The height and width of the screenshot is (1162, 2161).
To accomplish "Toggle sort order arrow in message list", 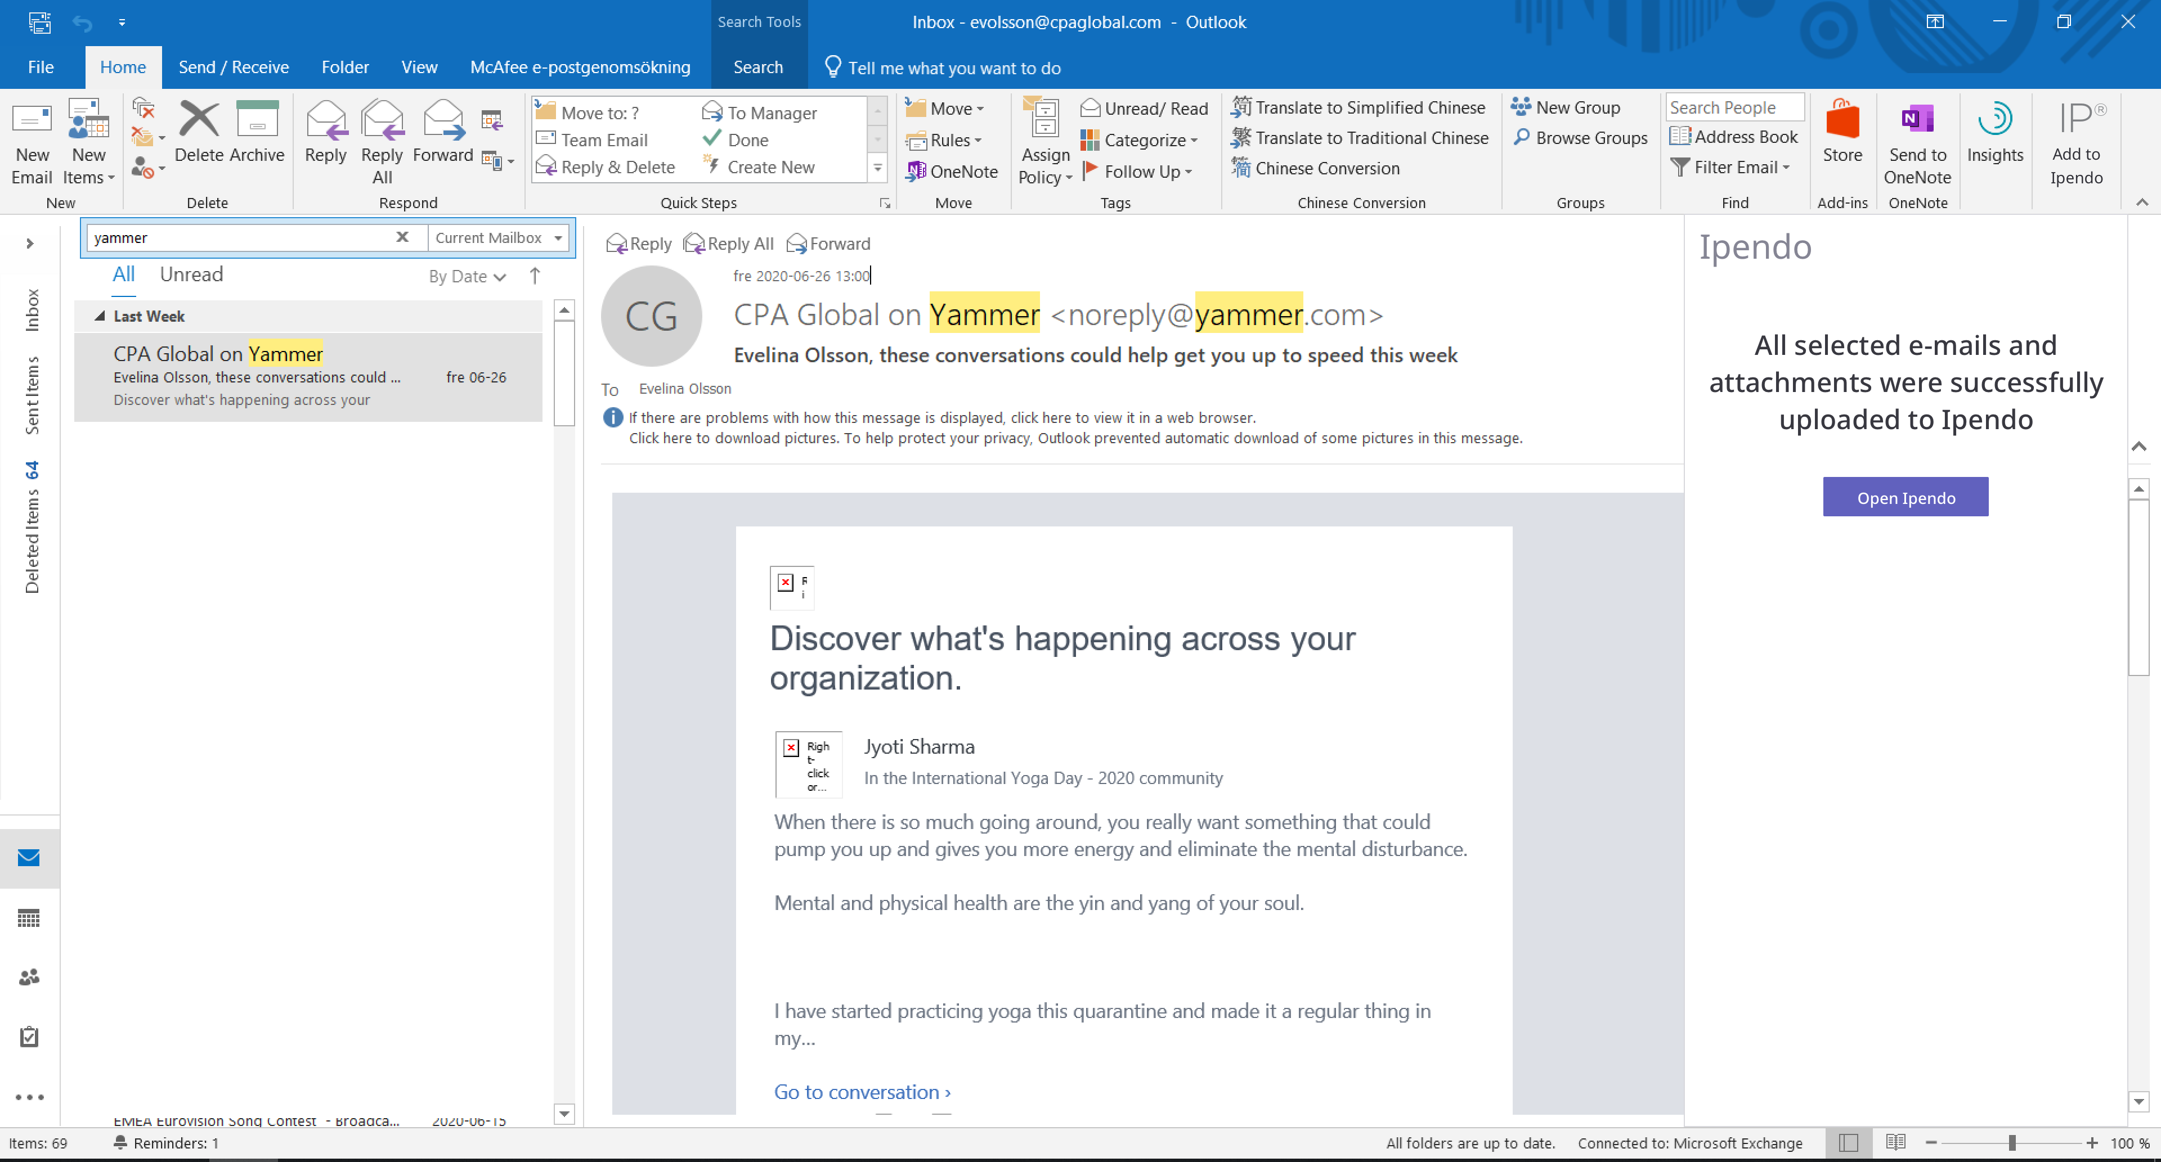I will click(x=535, y=276).
